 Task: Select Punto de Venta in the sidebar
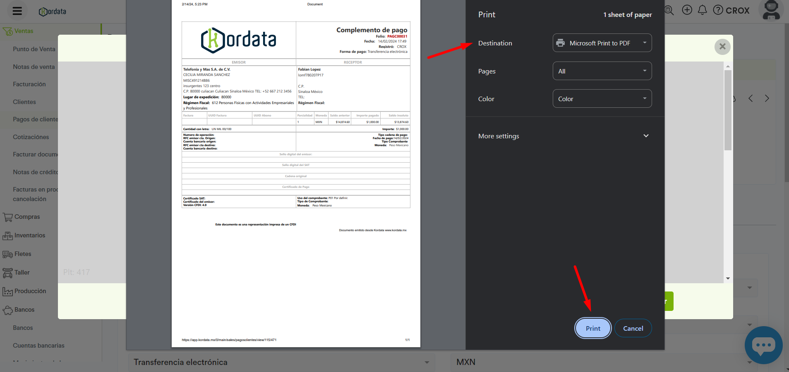tap(34, 49)
